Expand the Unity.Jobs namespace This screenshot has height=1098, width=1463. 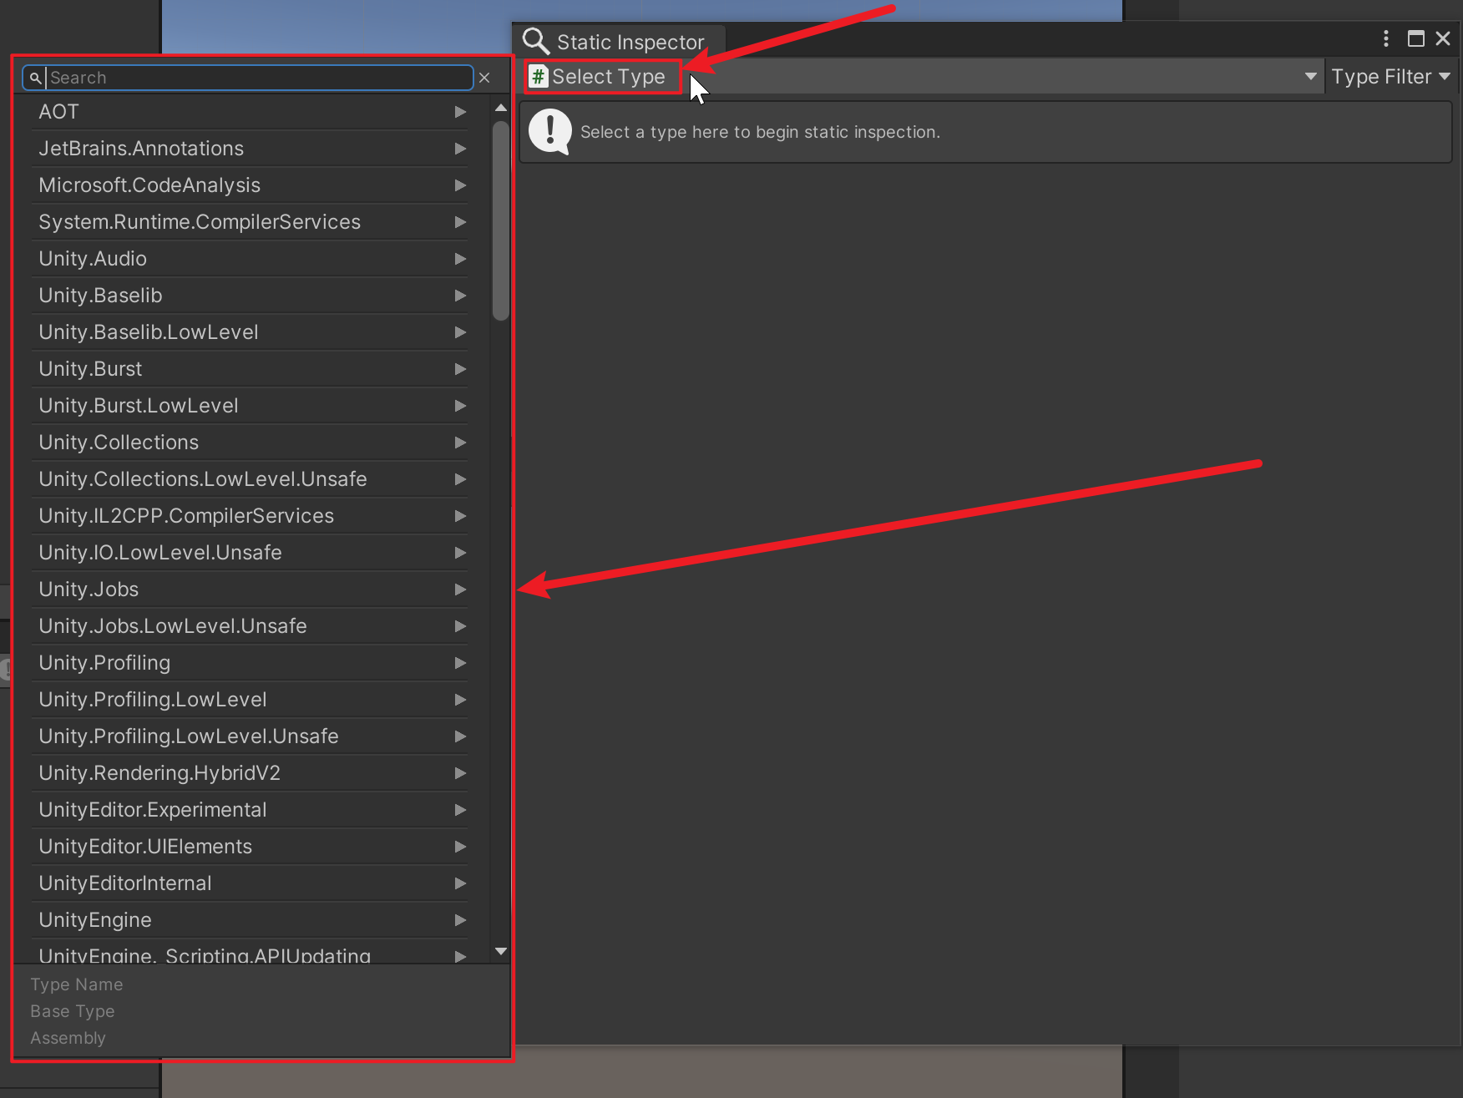coord(250,589)
